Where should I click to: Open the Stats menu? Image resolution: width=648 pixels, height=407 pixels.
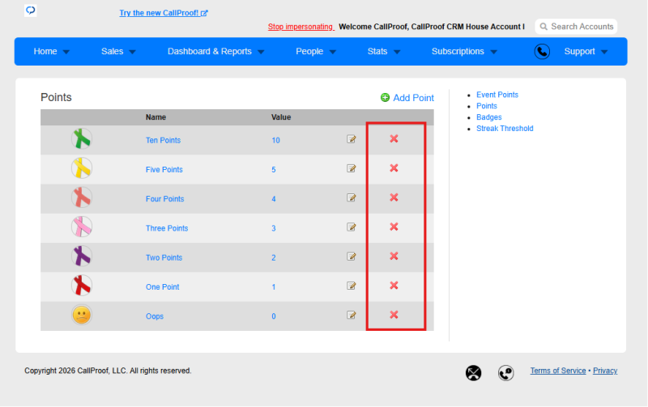(383, 52)
